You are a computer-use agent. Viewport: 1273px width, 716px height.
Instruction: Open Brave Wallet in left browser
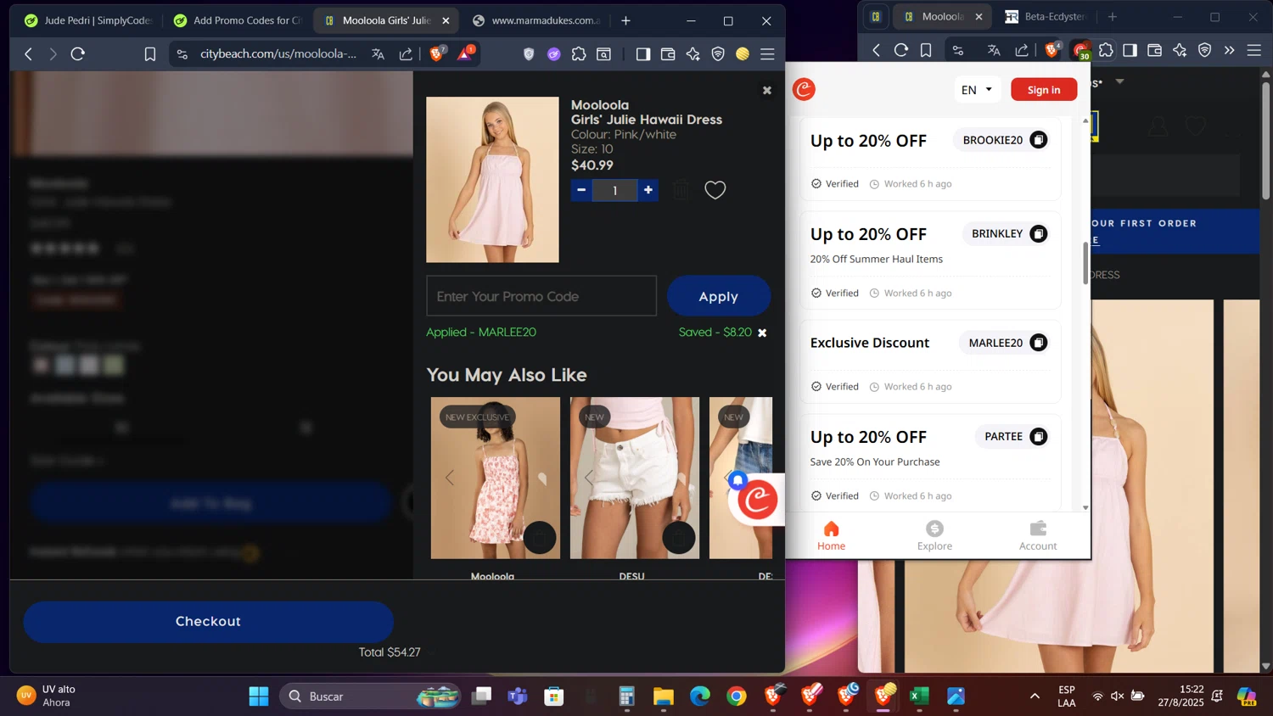pyautogui.click(x=668, y=53)
